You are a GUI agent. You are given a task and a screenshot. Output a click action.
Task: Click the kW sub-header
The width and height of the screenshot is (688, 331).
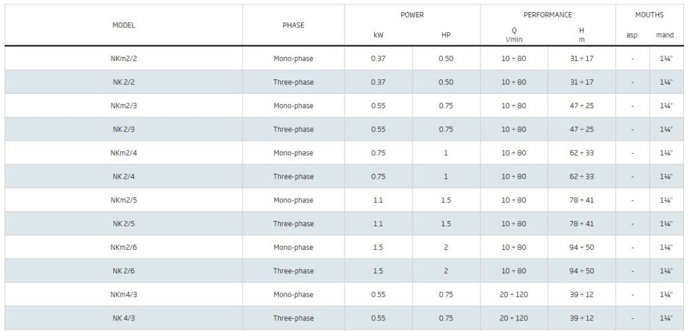click(x=378, y=35)
